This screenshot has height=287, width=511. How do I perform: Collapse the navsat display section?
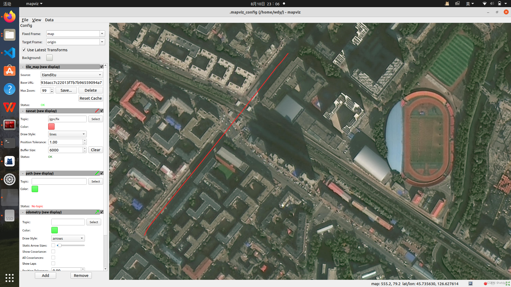(x=23, y=111)
